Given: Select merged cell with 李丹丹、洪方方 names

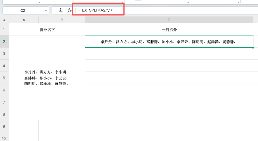Looking at the screenshot, I should point(47,78).
